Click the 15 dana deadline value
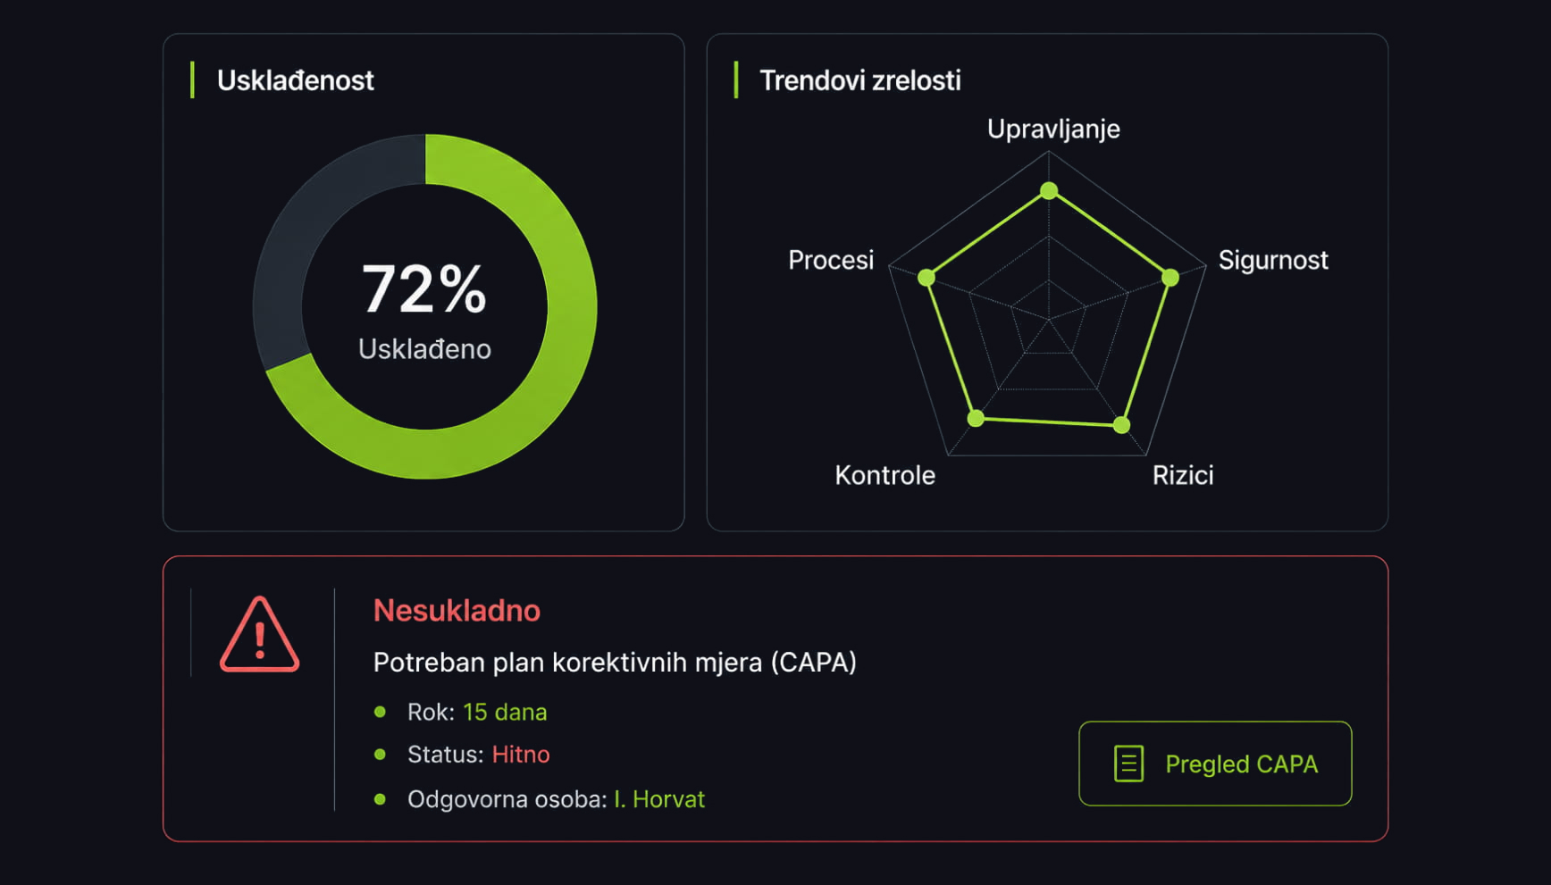Viewport: 1551px width, 885px height. point(505,712)
